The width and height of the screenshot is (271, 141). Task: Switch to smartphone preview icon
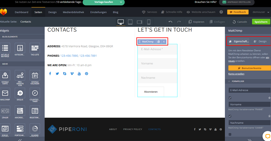coord(149,22)
